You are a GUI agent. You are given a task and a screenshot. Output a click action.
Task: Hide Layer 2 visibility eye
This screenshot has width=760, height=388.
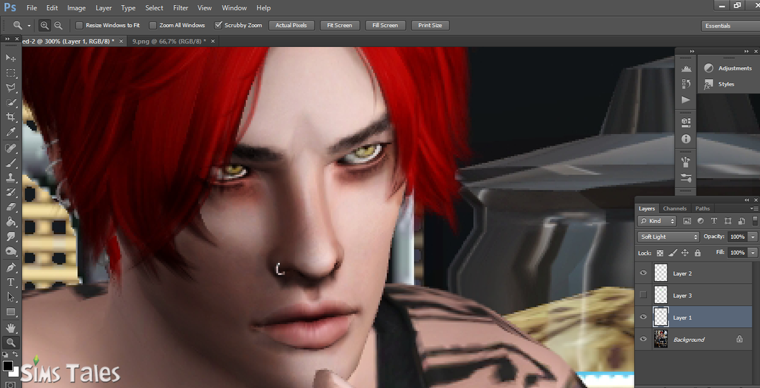[643, 273]
